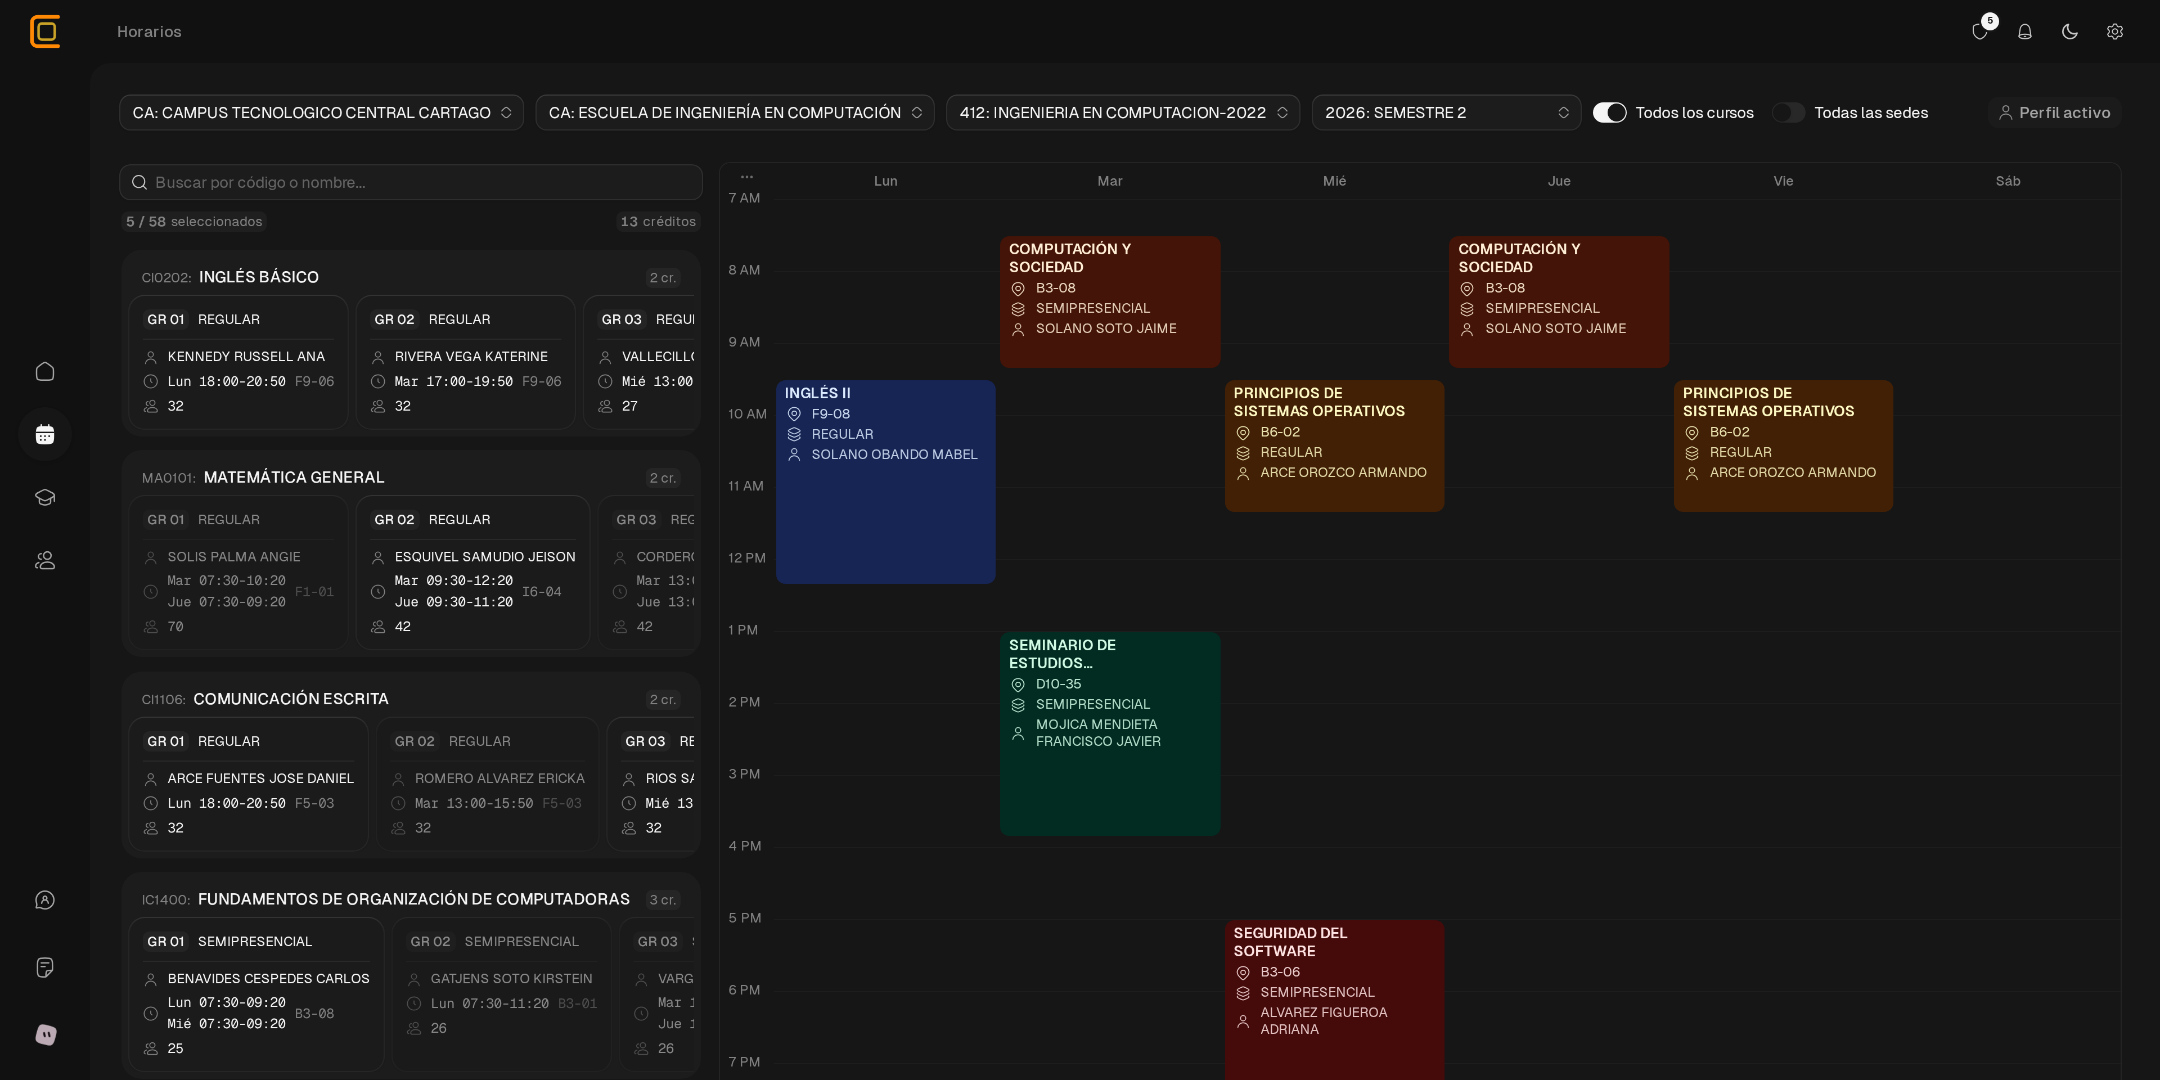This screenshot has height=1080, width=2160.
Task: Open the 412: INGENIERIA EN COMPUTACION-2022 dropdown
Action: 1123,112
